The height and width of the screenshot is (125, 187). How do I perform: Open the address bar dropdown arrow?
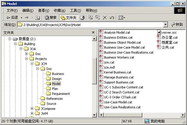tap(166, 25)
